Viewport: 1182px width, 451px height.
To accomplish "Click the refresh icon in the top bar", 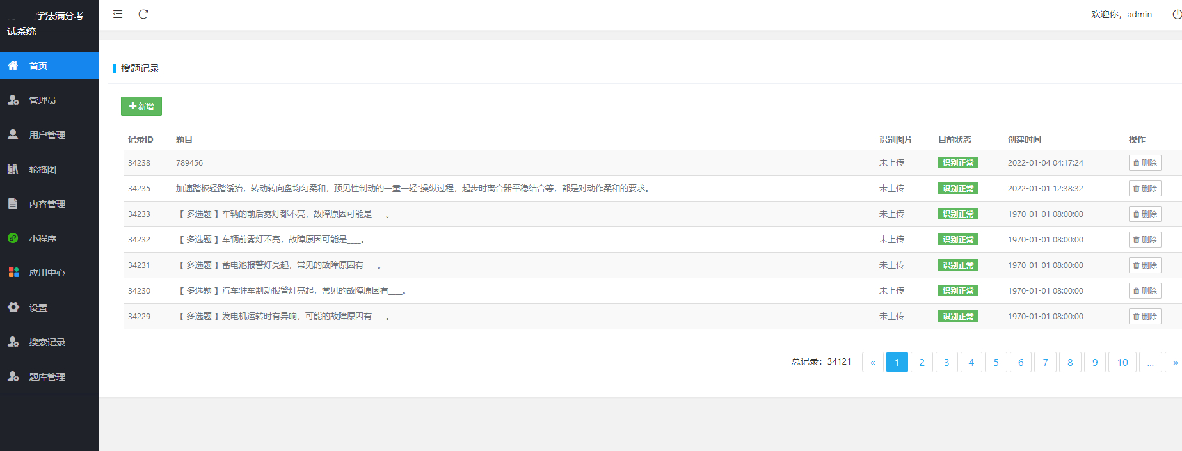I will [x=143, y=14].
